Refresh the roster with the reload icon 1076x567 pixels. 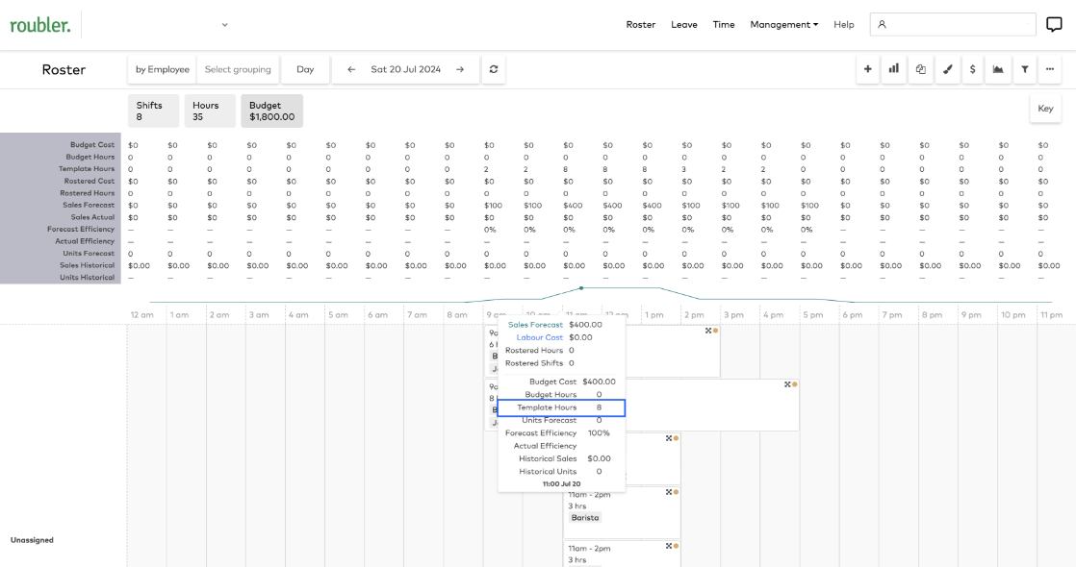click(494, 69)
